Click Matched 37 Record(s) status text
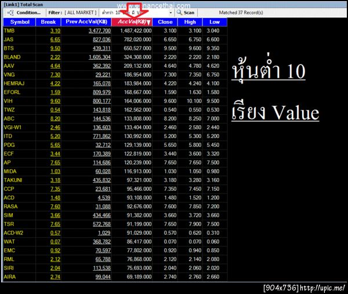Screen dimensions: 348x294 point(241,13)
